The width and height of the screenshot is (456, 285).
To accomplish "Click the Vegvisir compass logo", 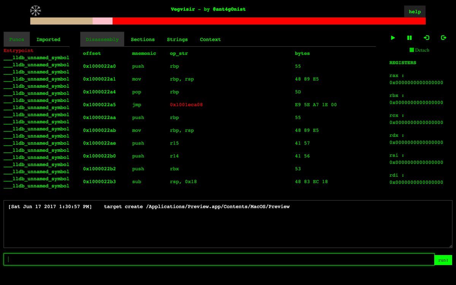I will 35,10.
